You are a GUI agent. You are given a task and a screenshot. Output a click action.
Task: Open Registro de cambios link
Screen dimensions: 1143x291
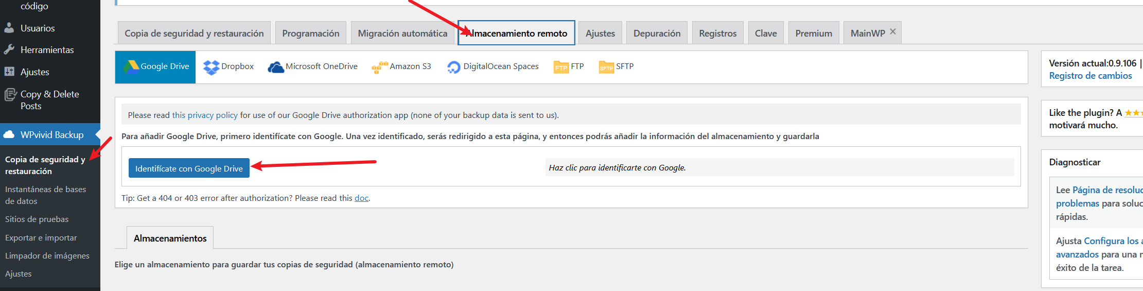(x=1090, y=76)
